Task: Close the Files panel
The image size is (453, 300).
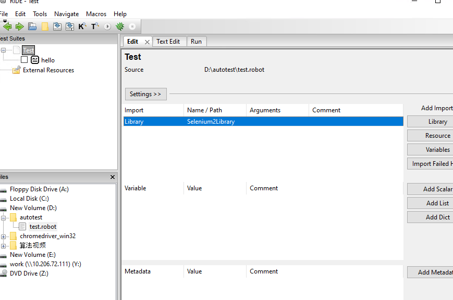Action: coord(113,177)
